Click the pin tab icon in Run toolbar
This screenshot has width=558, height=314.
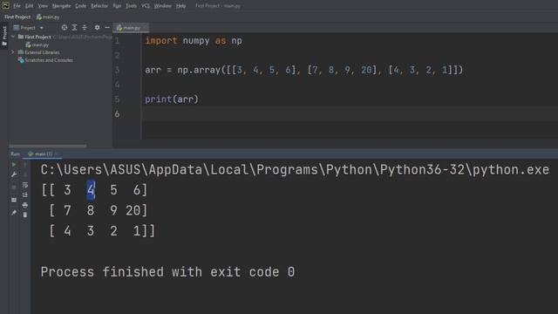click(x=14, y=213)
